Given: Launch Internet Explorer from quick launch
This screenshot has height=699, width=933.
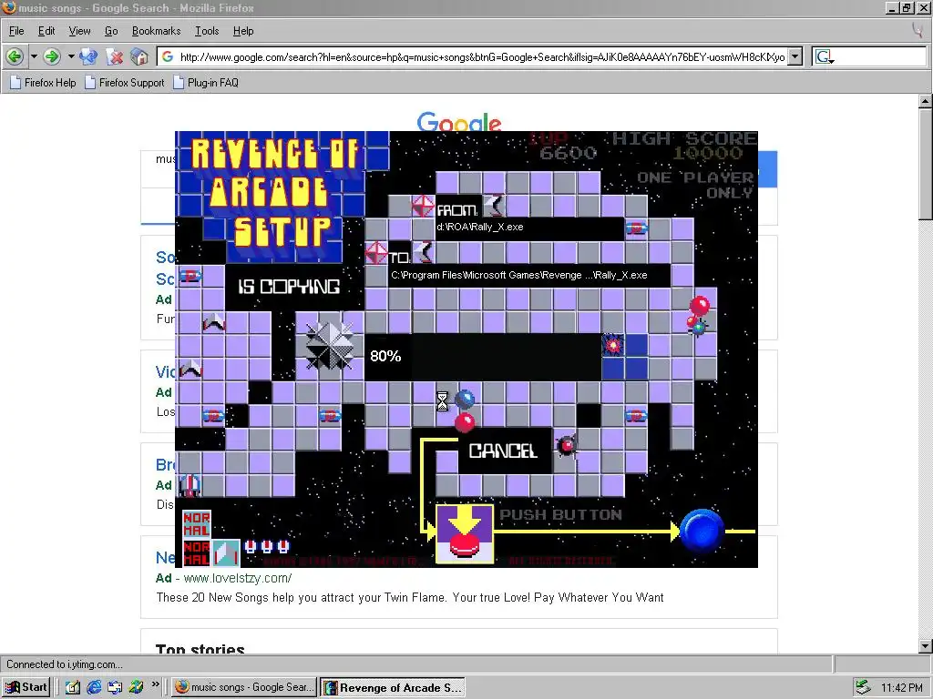Looking at the screenshot, I should pos(94,687).
